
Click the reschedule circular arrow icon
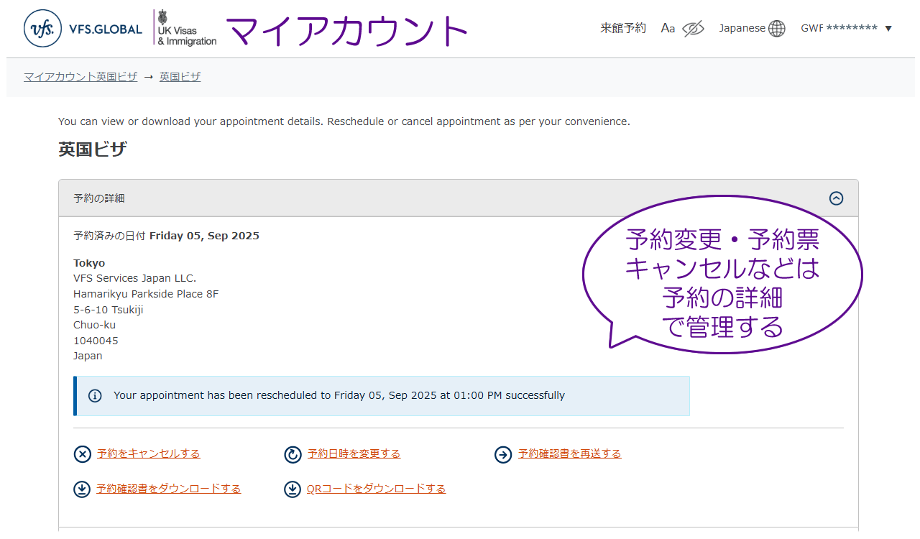click(293, 454)
